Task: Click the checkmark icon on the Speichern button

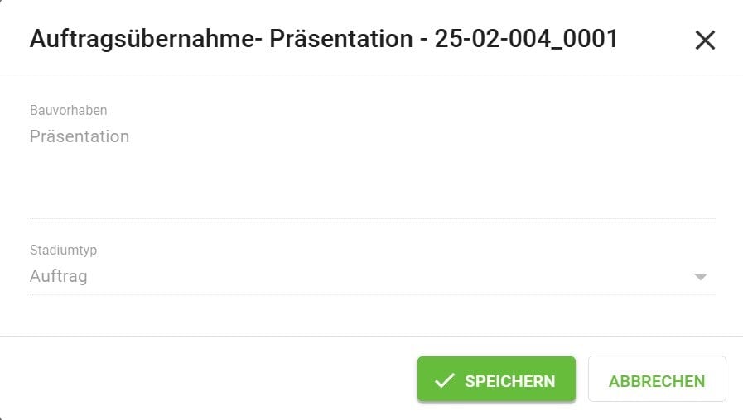Action: (x=445, y=380)
